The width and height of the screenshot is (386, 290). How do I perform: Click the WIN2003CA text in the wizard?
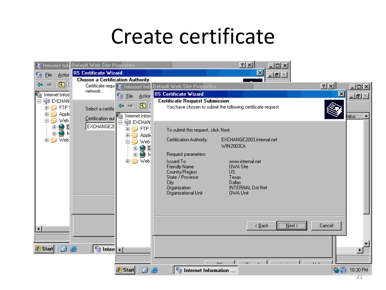233,146
